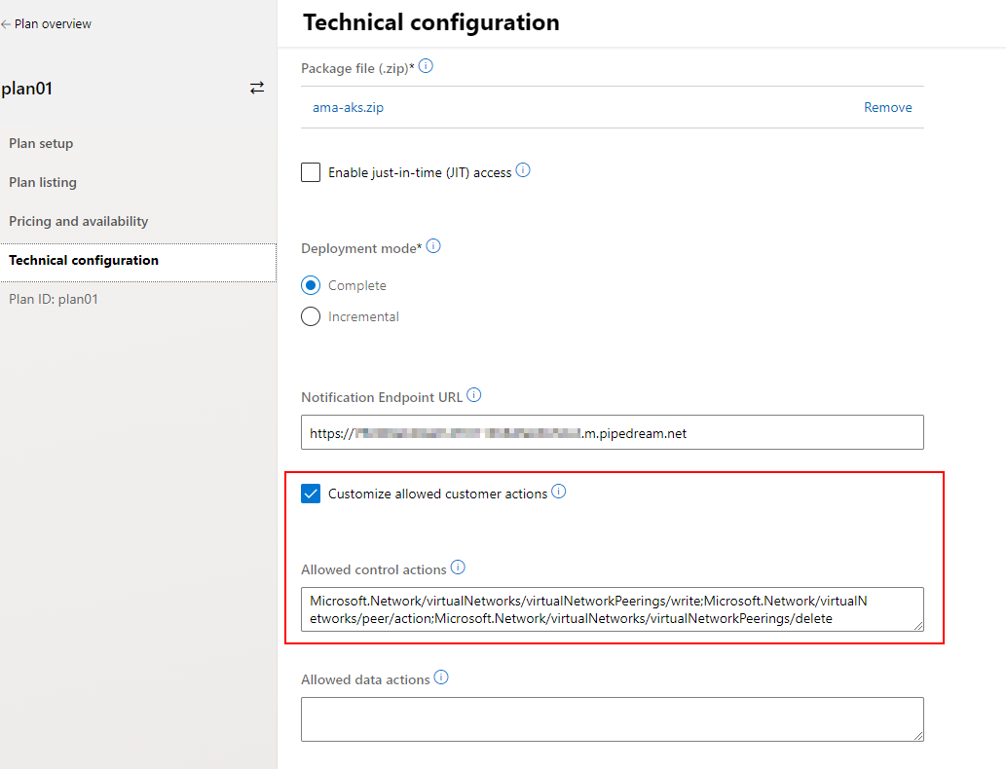The image size is (1006, 769).
Task: Open Pricing and availability section
Action: [79, 221]
